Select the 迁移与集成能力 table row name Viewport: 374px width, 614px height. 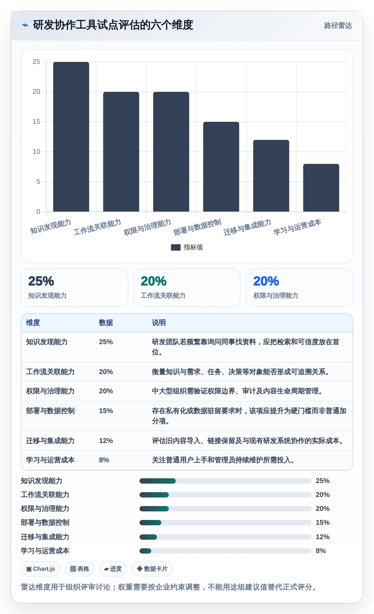(50, 441)
